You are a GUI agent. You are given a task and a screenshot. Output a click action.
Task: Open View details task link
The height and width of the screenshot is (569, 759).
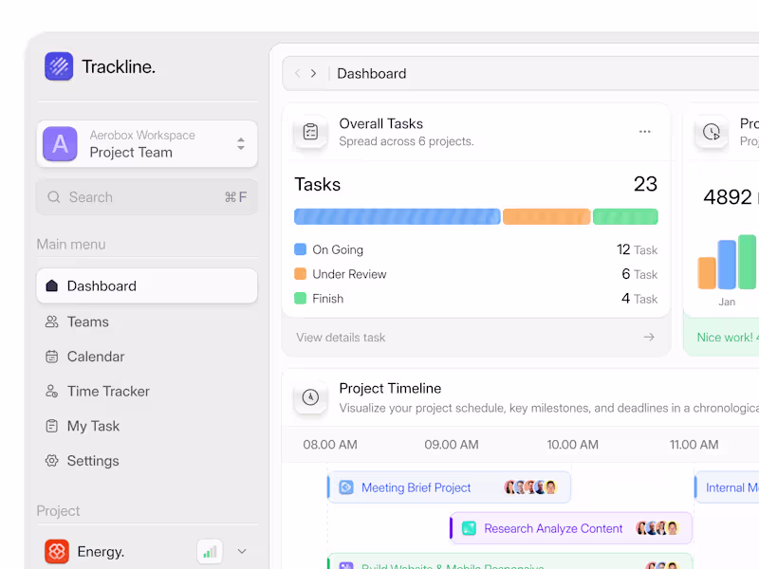[x=340, y=337]
